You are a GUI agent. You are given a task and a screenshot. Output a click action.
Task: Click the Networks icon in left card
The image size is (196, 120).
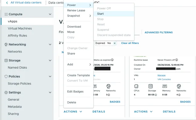[x=108, y=86]
